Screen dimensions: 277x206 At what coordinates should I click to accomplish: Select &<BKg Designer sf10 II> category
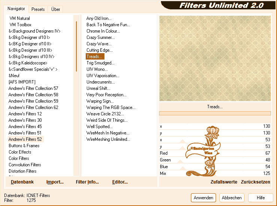30,44
